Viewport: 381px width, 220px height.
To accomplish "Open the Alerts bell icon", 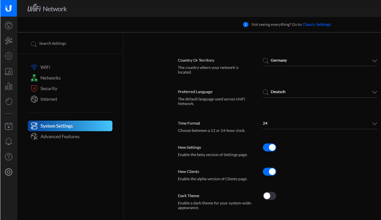I will pyautogui.click(x=9, y=141).
